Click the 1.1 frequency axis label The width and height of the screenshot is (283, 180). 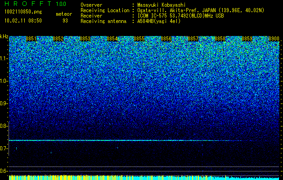4,58
